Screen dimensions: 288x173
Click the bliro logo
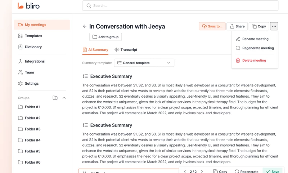[28, 6]
